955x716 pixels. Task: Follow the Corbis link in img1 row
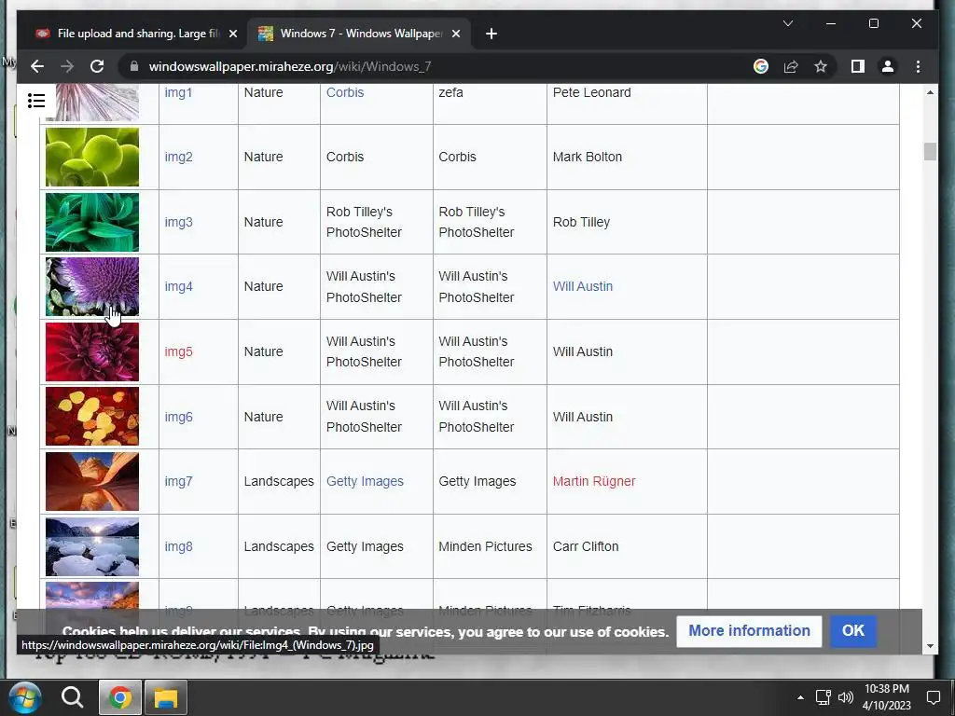(345, 92)
